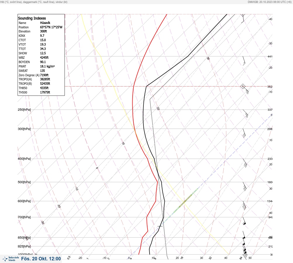This screenshot has height=263, width=293.
Task: Click the BOYDEN value 90.1
Action: [43, 62]
